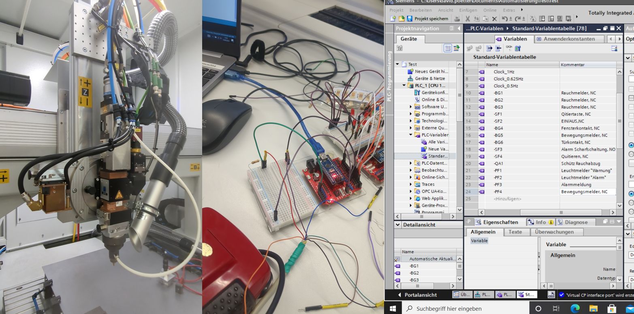Open the Online menu

coord(490,10)
